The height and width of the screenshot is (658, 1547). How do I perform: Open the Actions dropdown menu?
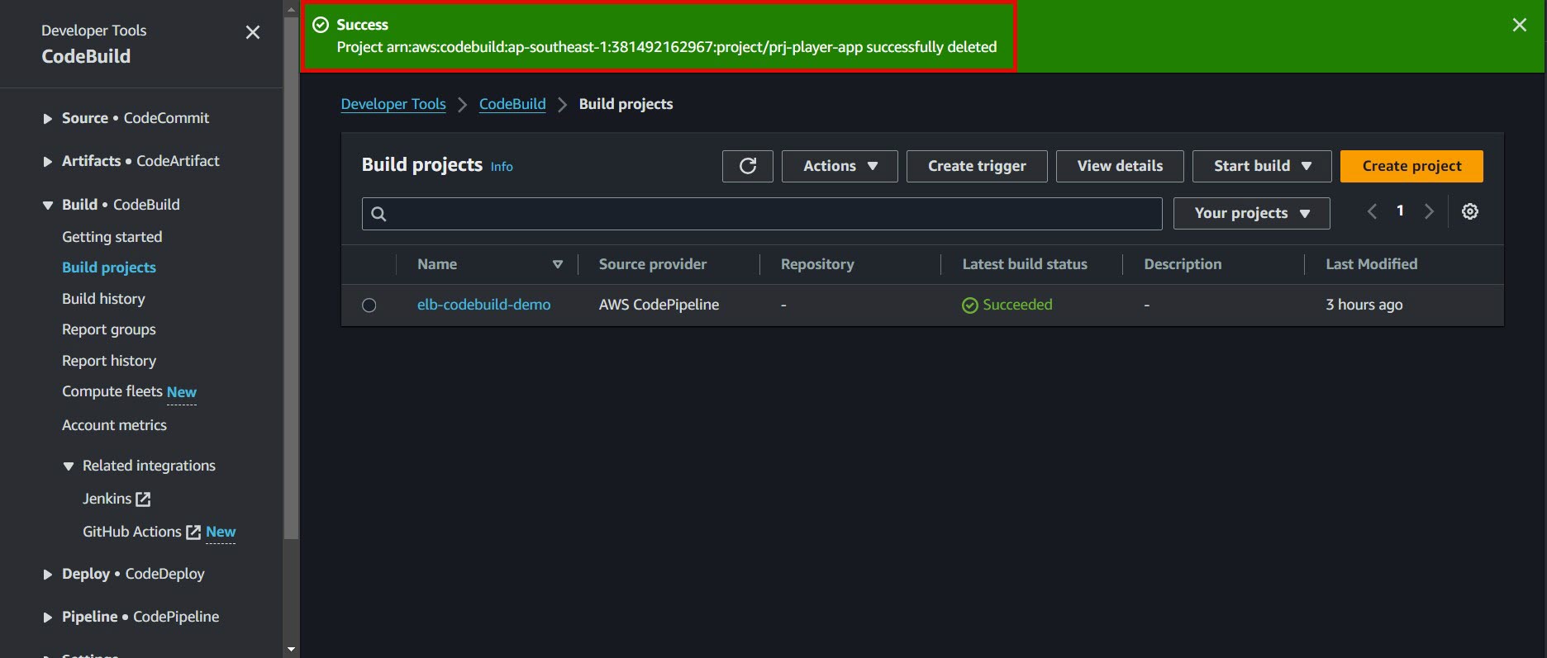(x=840, y=166)
